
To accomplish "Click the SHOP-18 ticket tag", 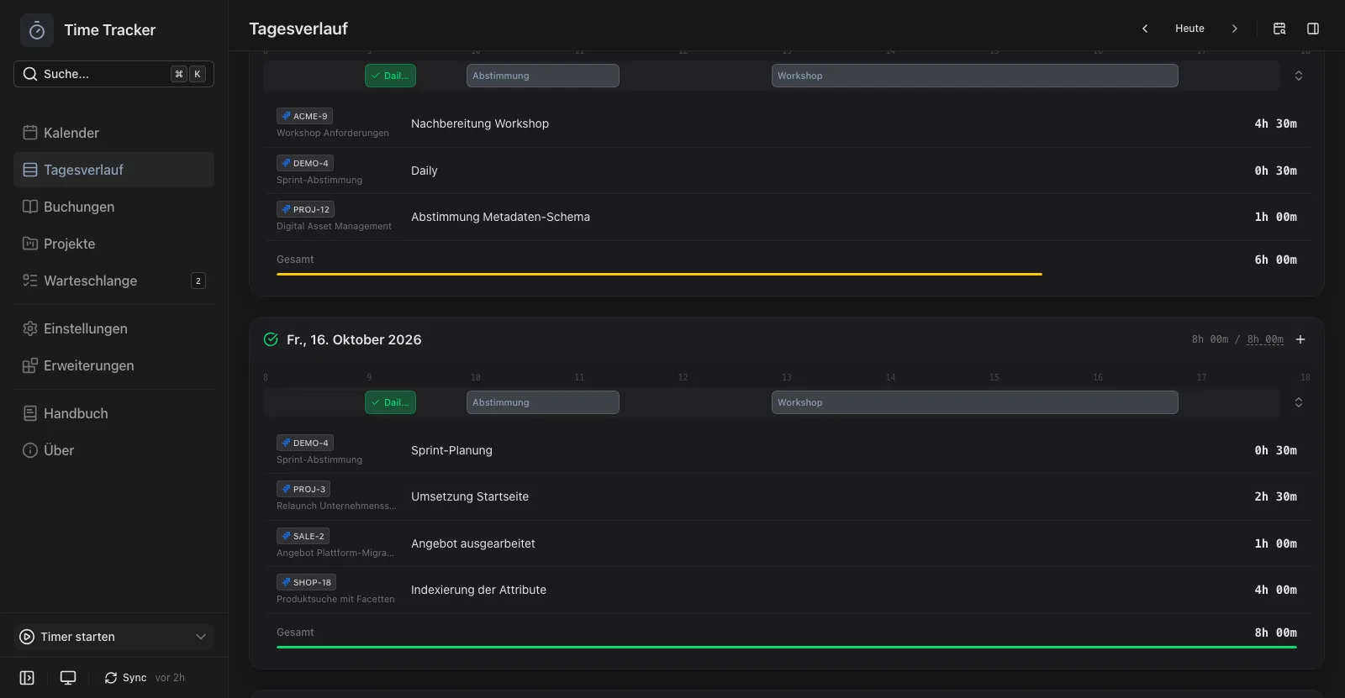I will (306, 582).
